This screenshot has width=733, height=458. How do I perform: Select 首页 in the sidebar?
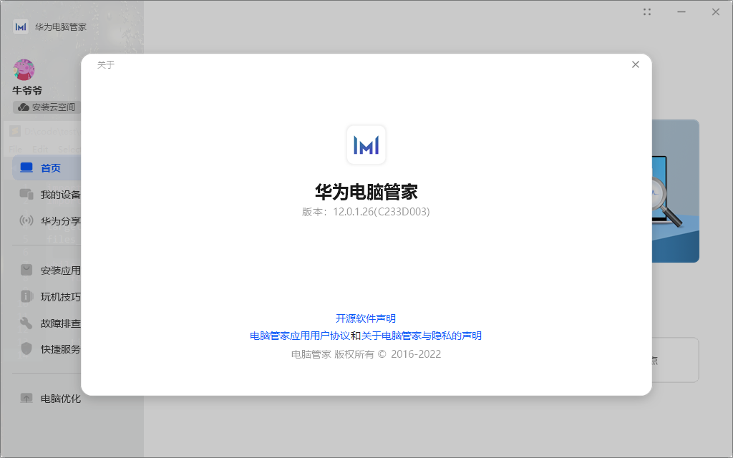coord(47,167)
